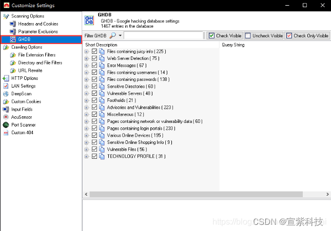Click the DeepScan globe icon
This screenshot has width=331, height=231.
[x=6, y=94]
